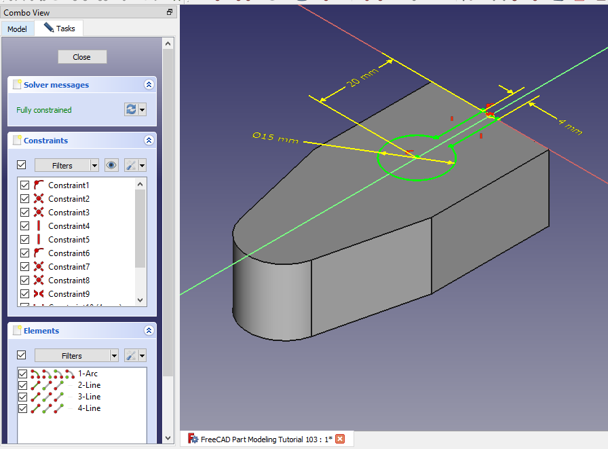Open the Constraints settings tools icon
Screen dimensions: 608x449
[x=132, y=165]
